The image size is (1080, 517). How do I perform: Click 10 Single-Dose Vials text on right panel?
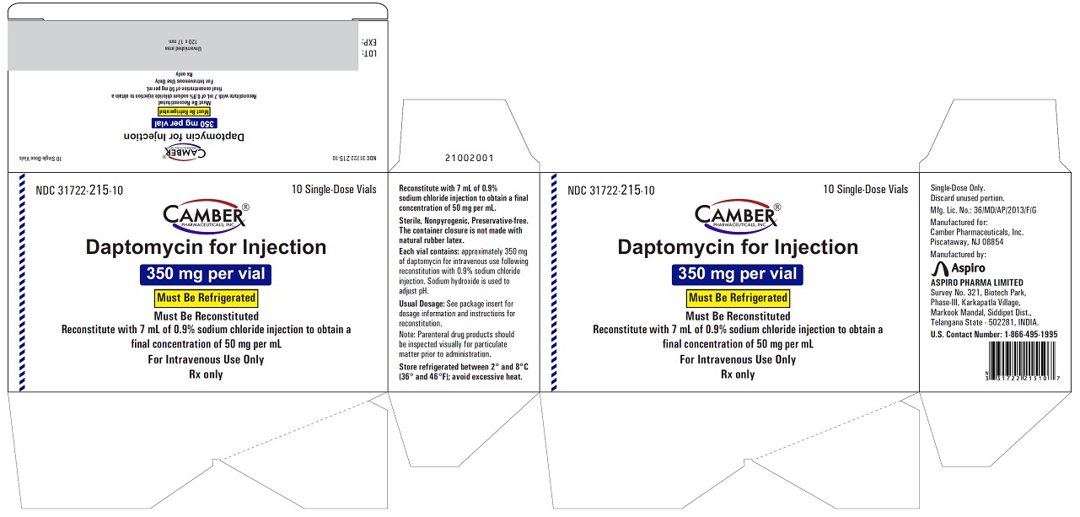[x=865, y=190]
